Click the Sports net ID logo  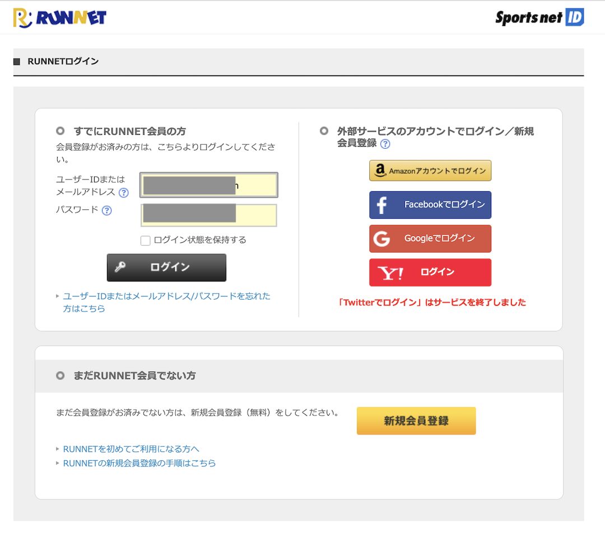point(539,17)
